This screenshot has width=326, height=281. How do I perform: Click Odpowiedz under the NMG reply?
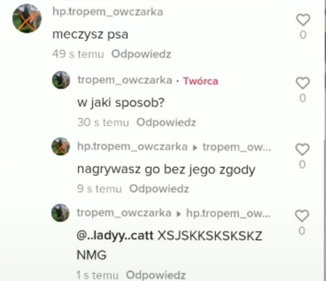(x=156, y=275)
